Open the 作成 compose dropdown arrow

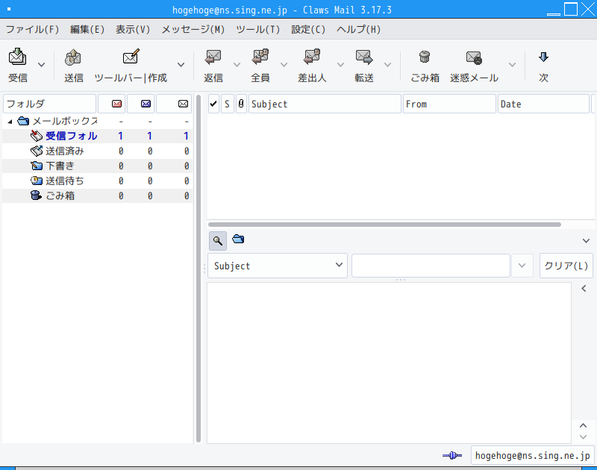click(x=181, y=65)
